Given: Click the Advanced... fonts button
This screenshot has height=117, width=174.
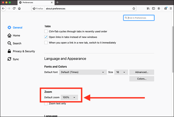Looking at the screenshot, I should [142, 72].
